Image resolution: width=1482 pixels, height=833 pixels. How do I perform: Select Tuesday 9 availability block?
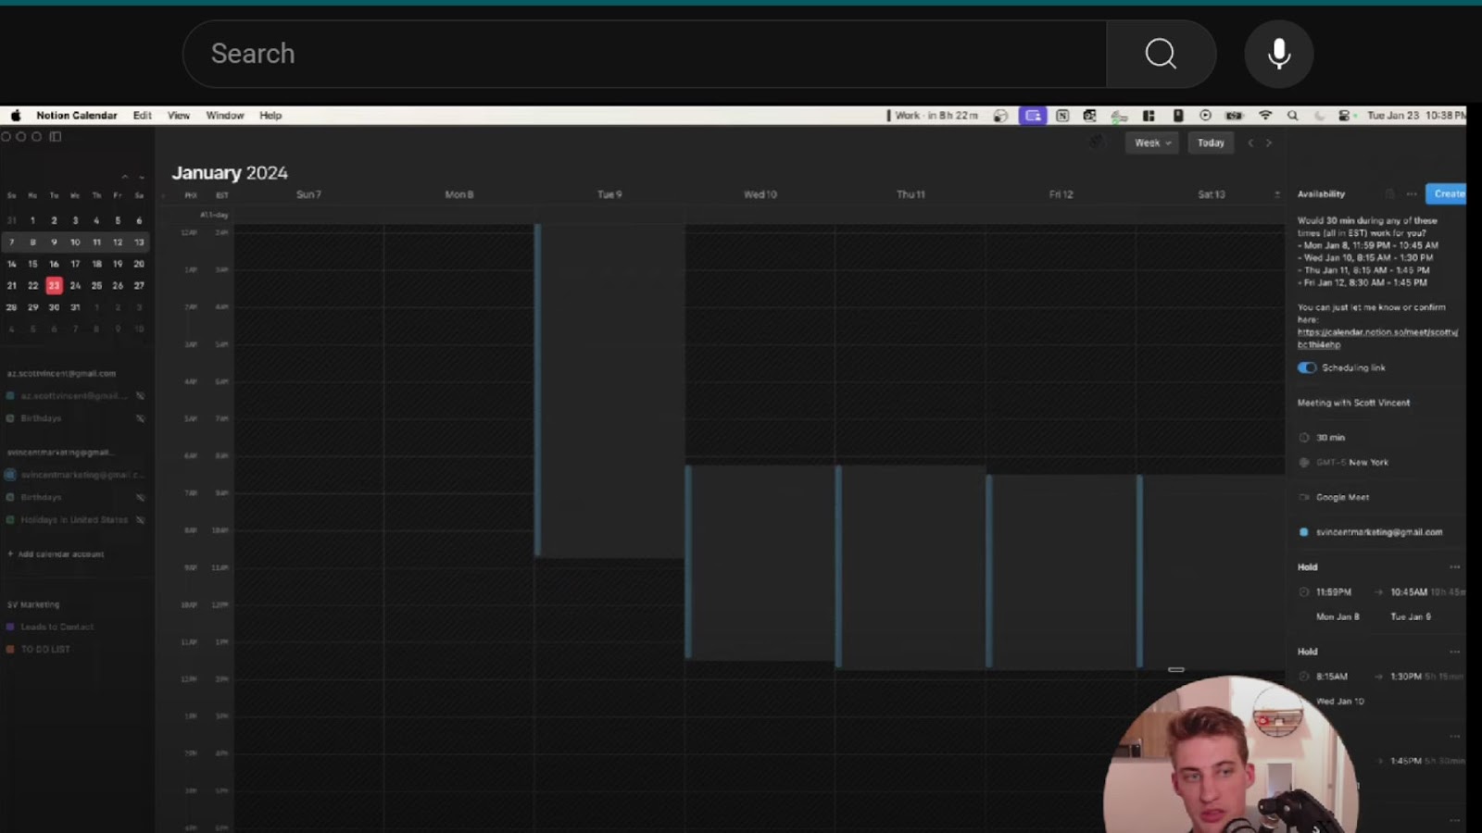coord(609,390)
